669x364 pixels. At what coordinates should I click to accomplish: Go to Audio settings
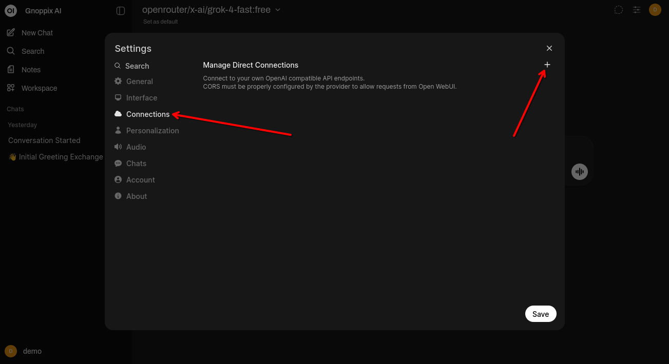(136, 147)
